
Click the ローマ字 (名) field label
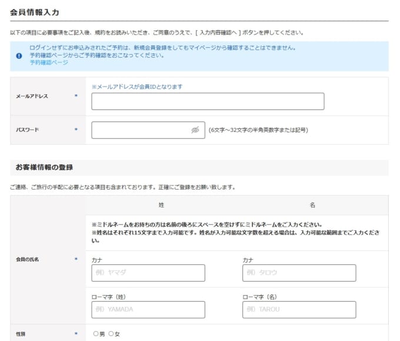tap(259, 297)
